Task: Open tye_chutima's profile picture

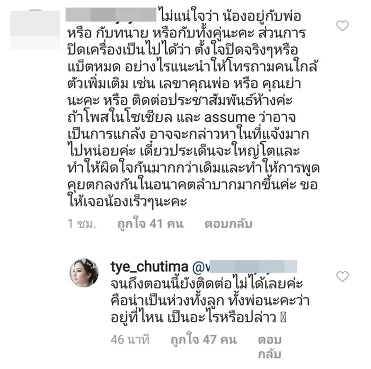Action: pyautogui.click(x=84, y=273)
